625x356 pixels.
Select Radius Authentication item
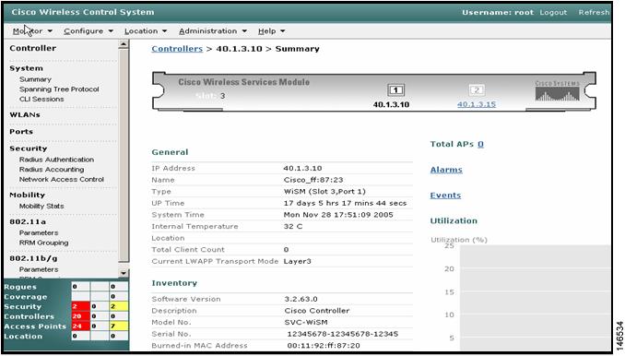pos(56,160)
